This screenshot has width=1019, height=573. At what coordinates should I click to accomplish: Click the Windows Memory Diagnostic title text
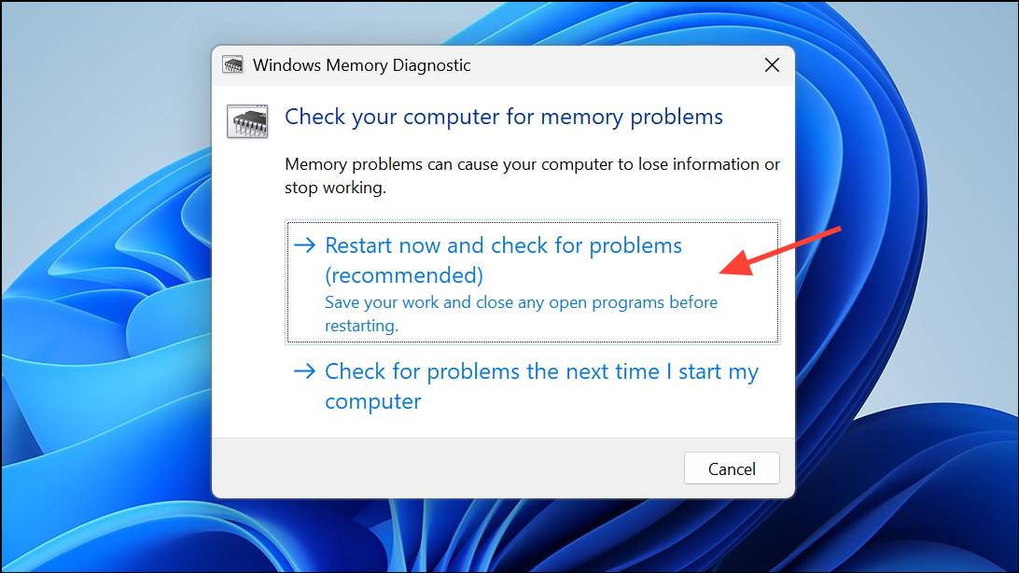361,65
